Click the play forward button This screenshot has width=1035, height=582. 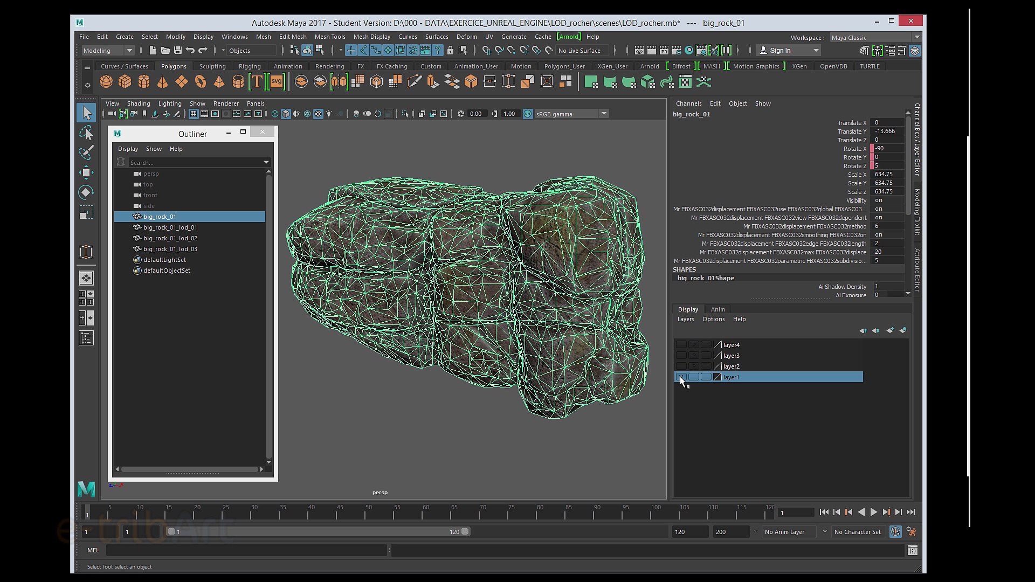coord(874,512)
